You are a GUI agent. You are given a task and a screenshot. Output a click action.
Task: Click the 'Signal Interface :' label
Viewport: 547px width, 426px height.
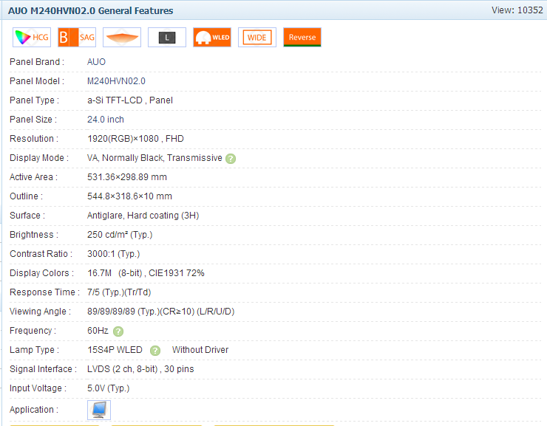point(44,369)
